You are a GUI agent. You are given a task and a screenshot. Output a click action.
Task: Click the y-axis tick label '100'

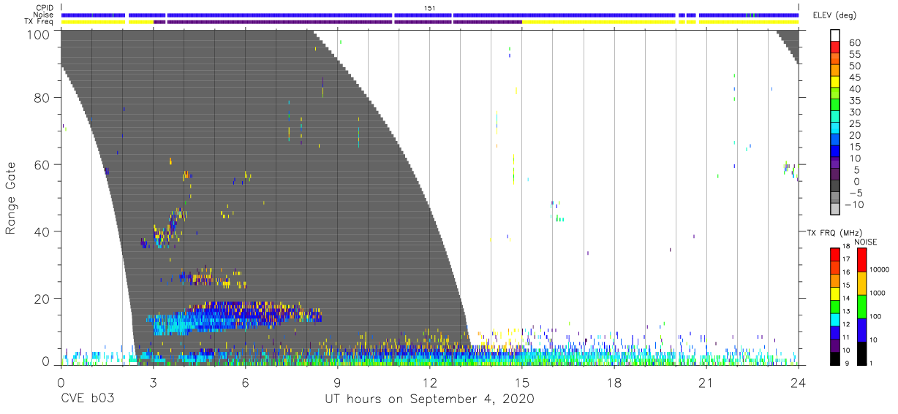(38, 34)
